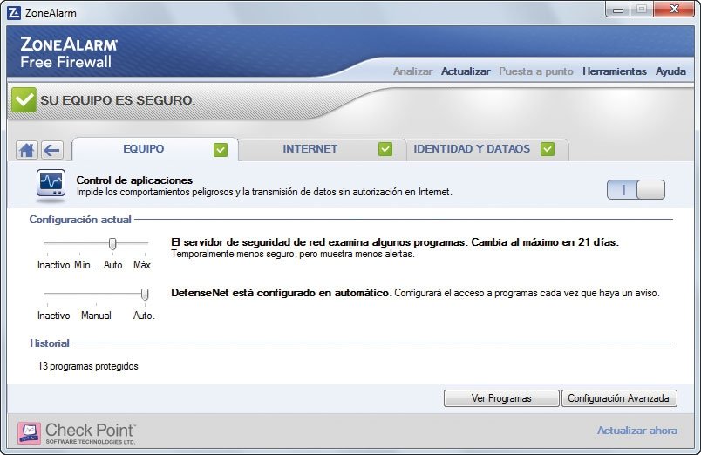701x455 pixels.
Task: Click the INTERNET tab green checkmark
Action: pos(385,149)
